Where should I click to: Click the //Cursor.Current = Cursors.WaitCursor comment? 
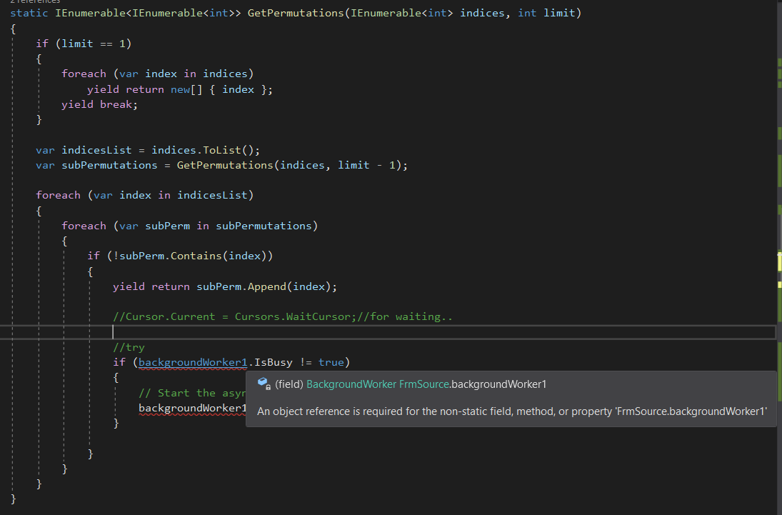283,317
